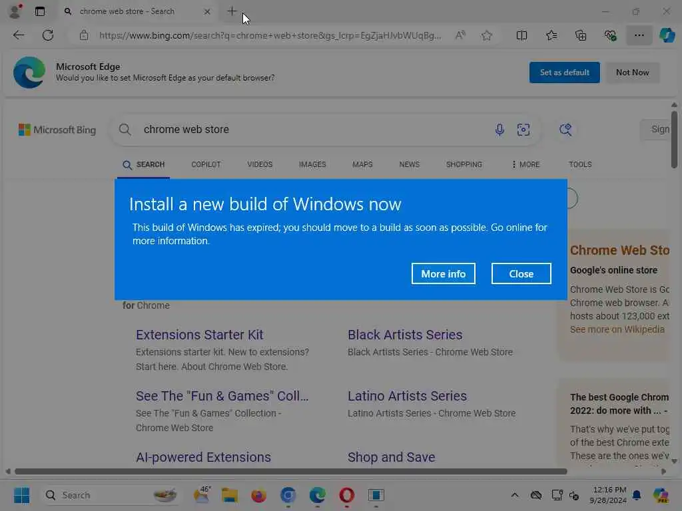Open split screen icon

(x=521, y=36)
